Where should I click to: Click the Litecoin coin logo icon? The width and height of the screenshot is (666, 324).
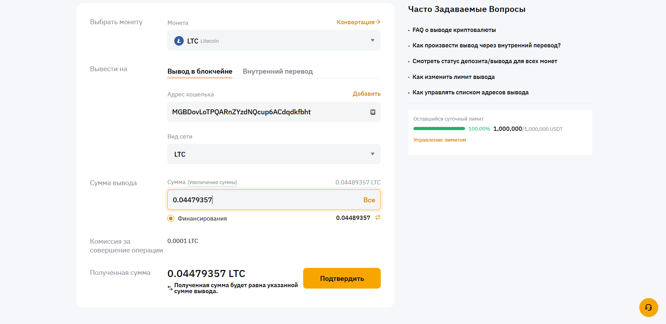point(179,41)
